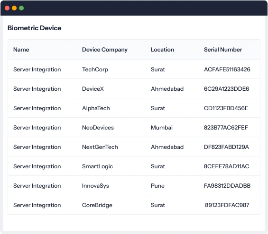
Task: Click serial number ACFAFE51163426
Action: [227, 69]
